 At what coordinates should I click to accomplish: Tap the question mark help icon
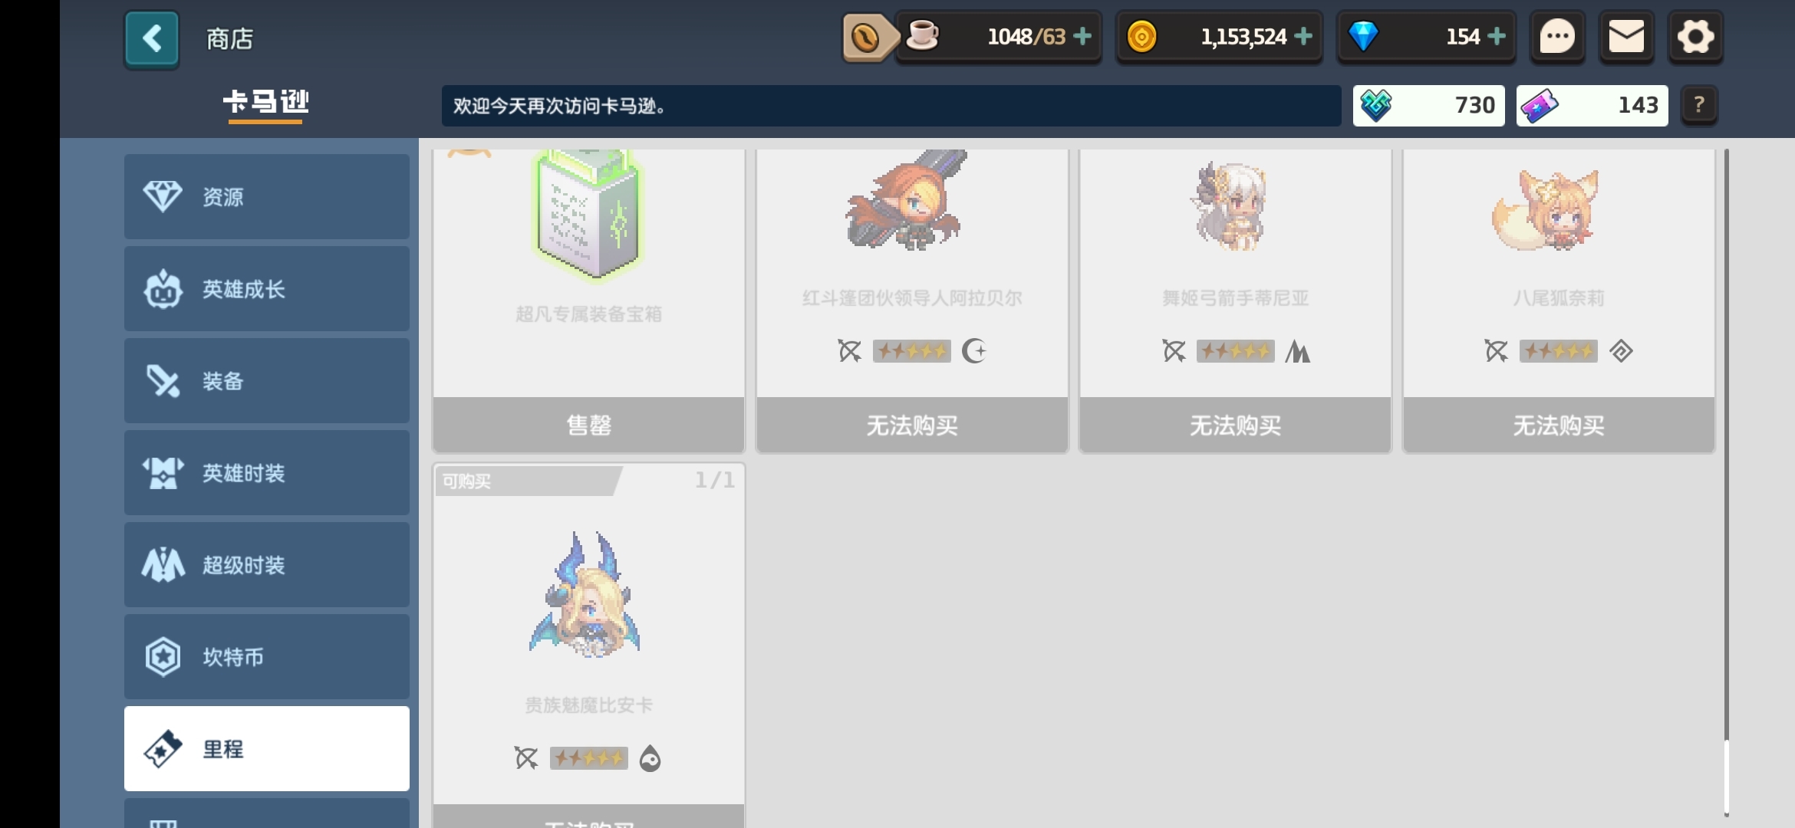[x=1699, y=105]
